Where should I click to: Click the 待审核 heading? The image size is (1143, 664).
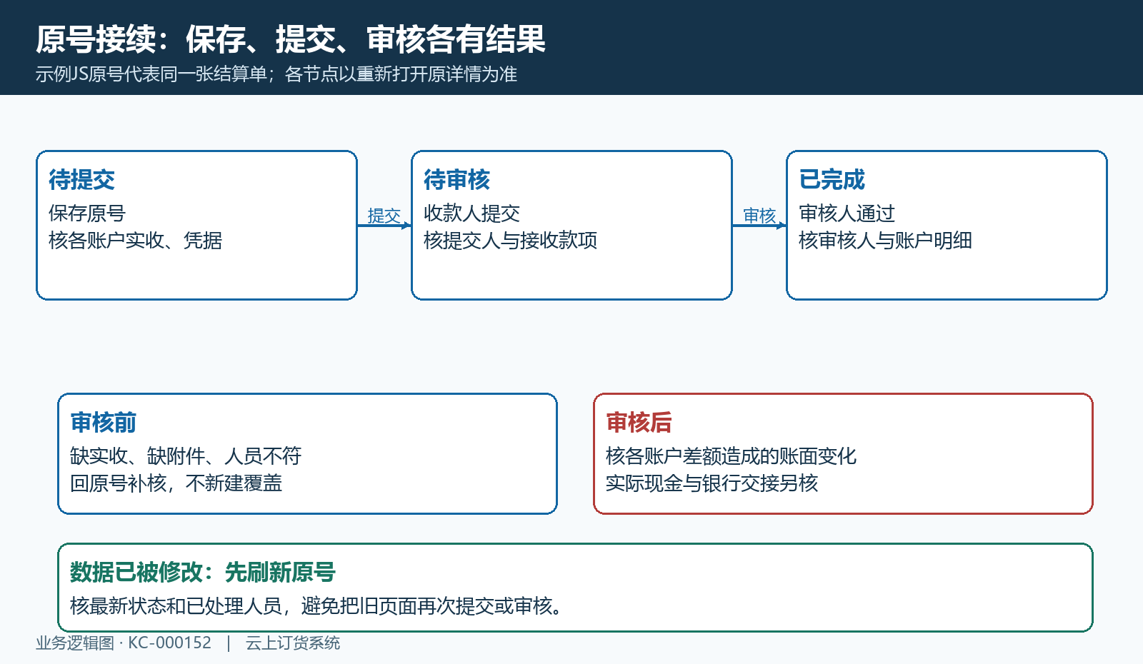[x=456, y=179]
